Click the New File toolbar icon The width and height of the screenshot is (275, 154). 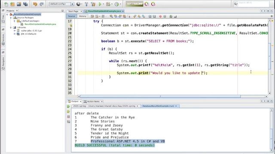point(6,4)
